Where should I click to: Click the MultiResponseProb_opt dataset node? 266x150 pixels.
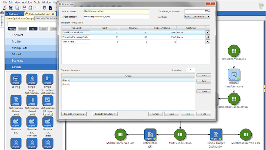[121, 134]
